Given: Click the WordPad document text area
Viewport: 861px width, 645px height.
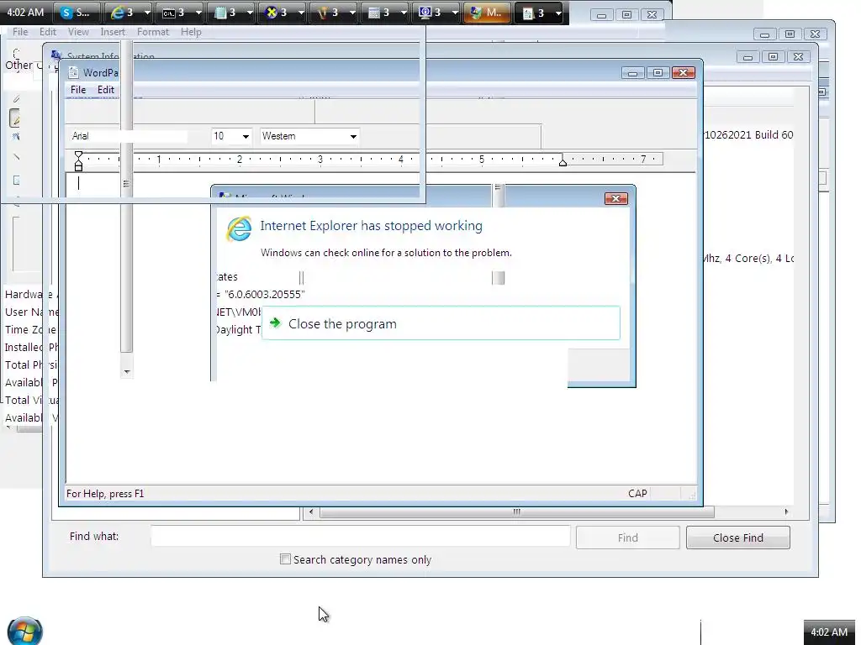Looking at the screenshot, I should point(381,329).
